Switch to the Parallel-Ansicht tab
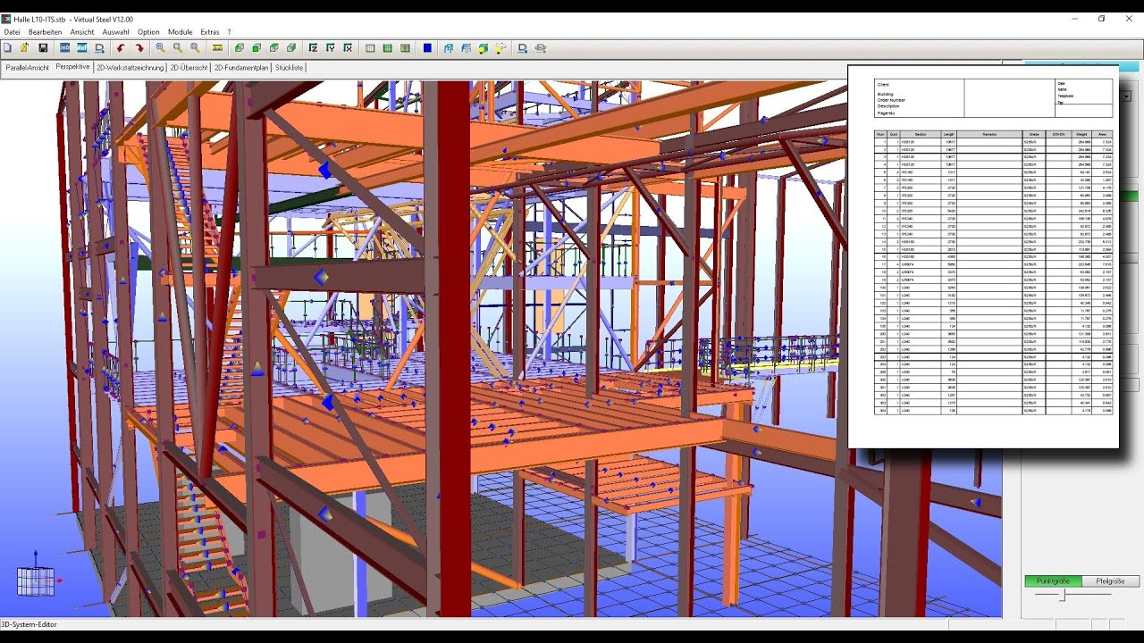Viewport: 1144px width, 643px height. [x=27, y=68]
